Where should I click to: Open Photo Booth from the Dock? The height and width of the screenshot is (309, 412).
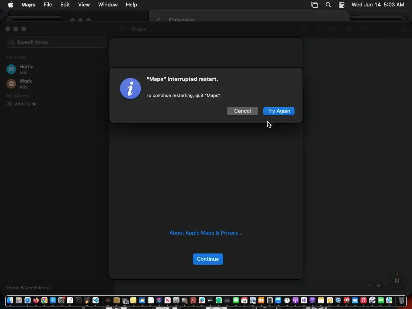pyautogui.click(x=346, y=300)
